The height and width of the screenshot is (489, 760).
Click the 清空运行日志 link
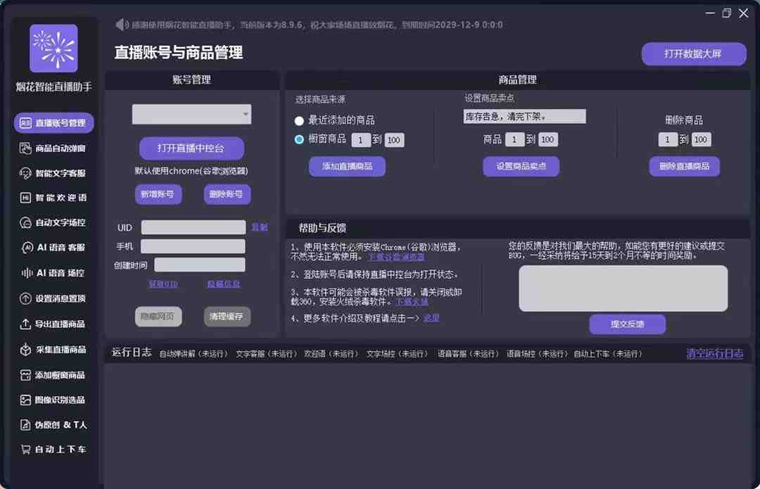pyautogui.click(x=714, y=354)
